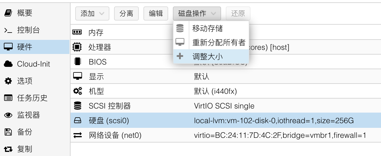The image size is (381, 156).
Task: Click the BIOS chip icon
Action: click(x=77, y=62)
